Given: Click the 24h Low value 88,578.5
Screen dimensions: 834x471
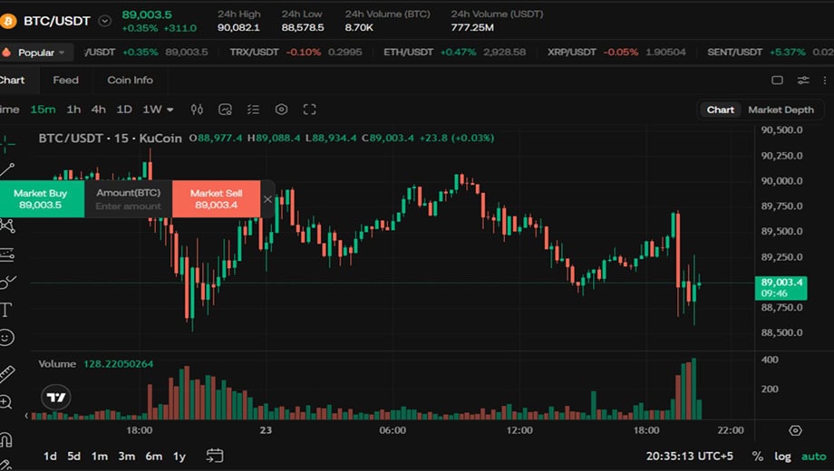Looking at the screenshot, I should click(303, 27).
